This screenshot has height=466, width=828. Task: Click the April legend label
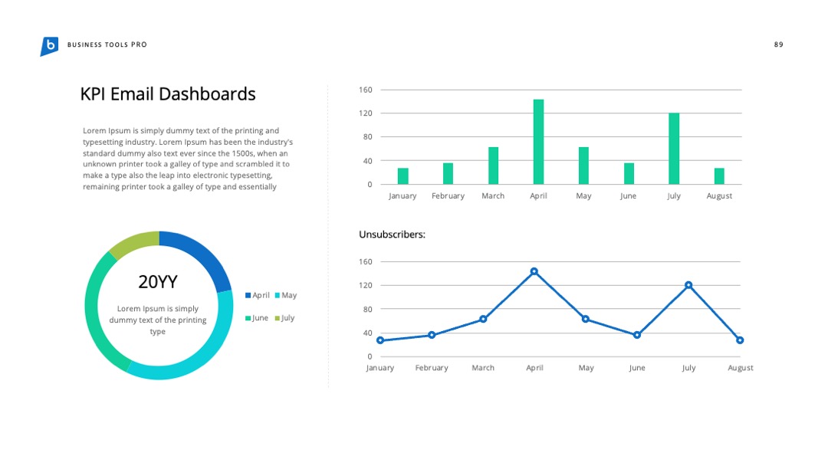261,296
